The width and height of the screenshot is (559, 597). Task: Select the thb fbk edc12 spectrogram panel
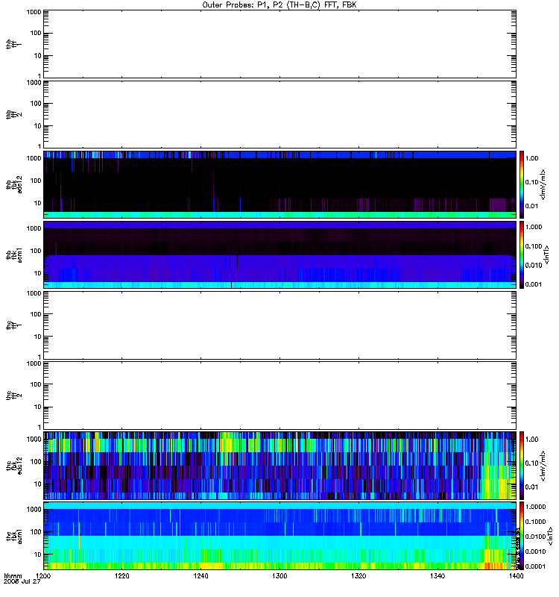point(279,184)
